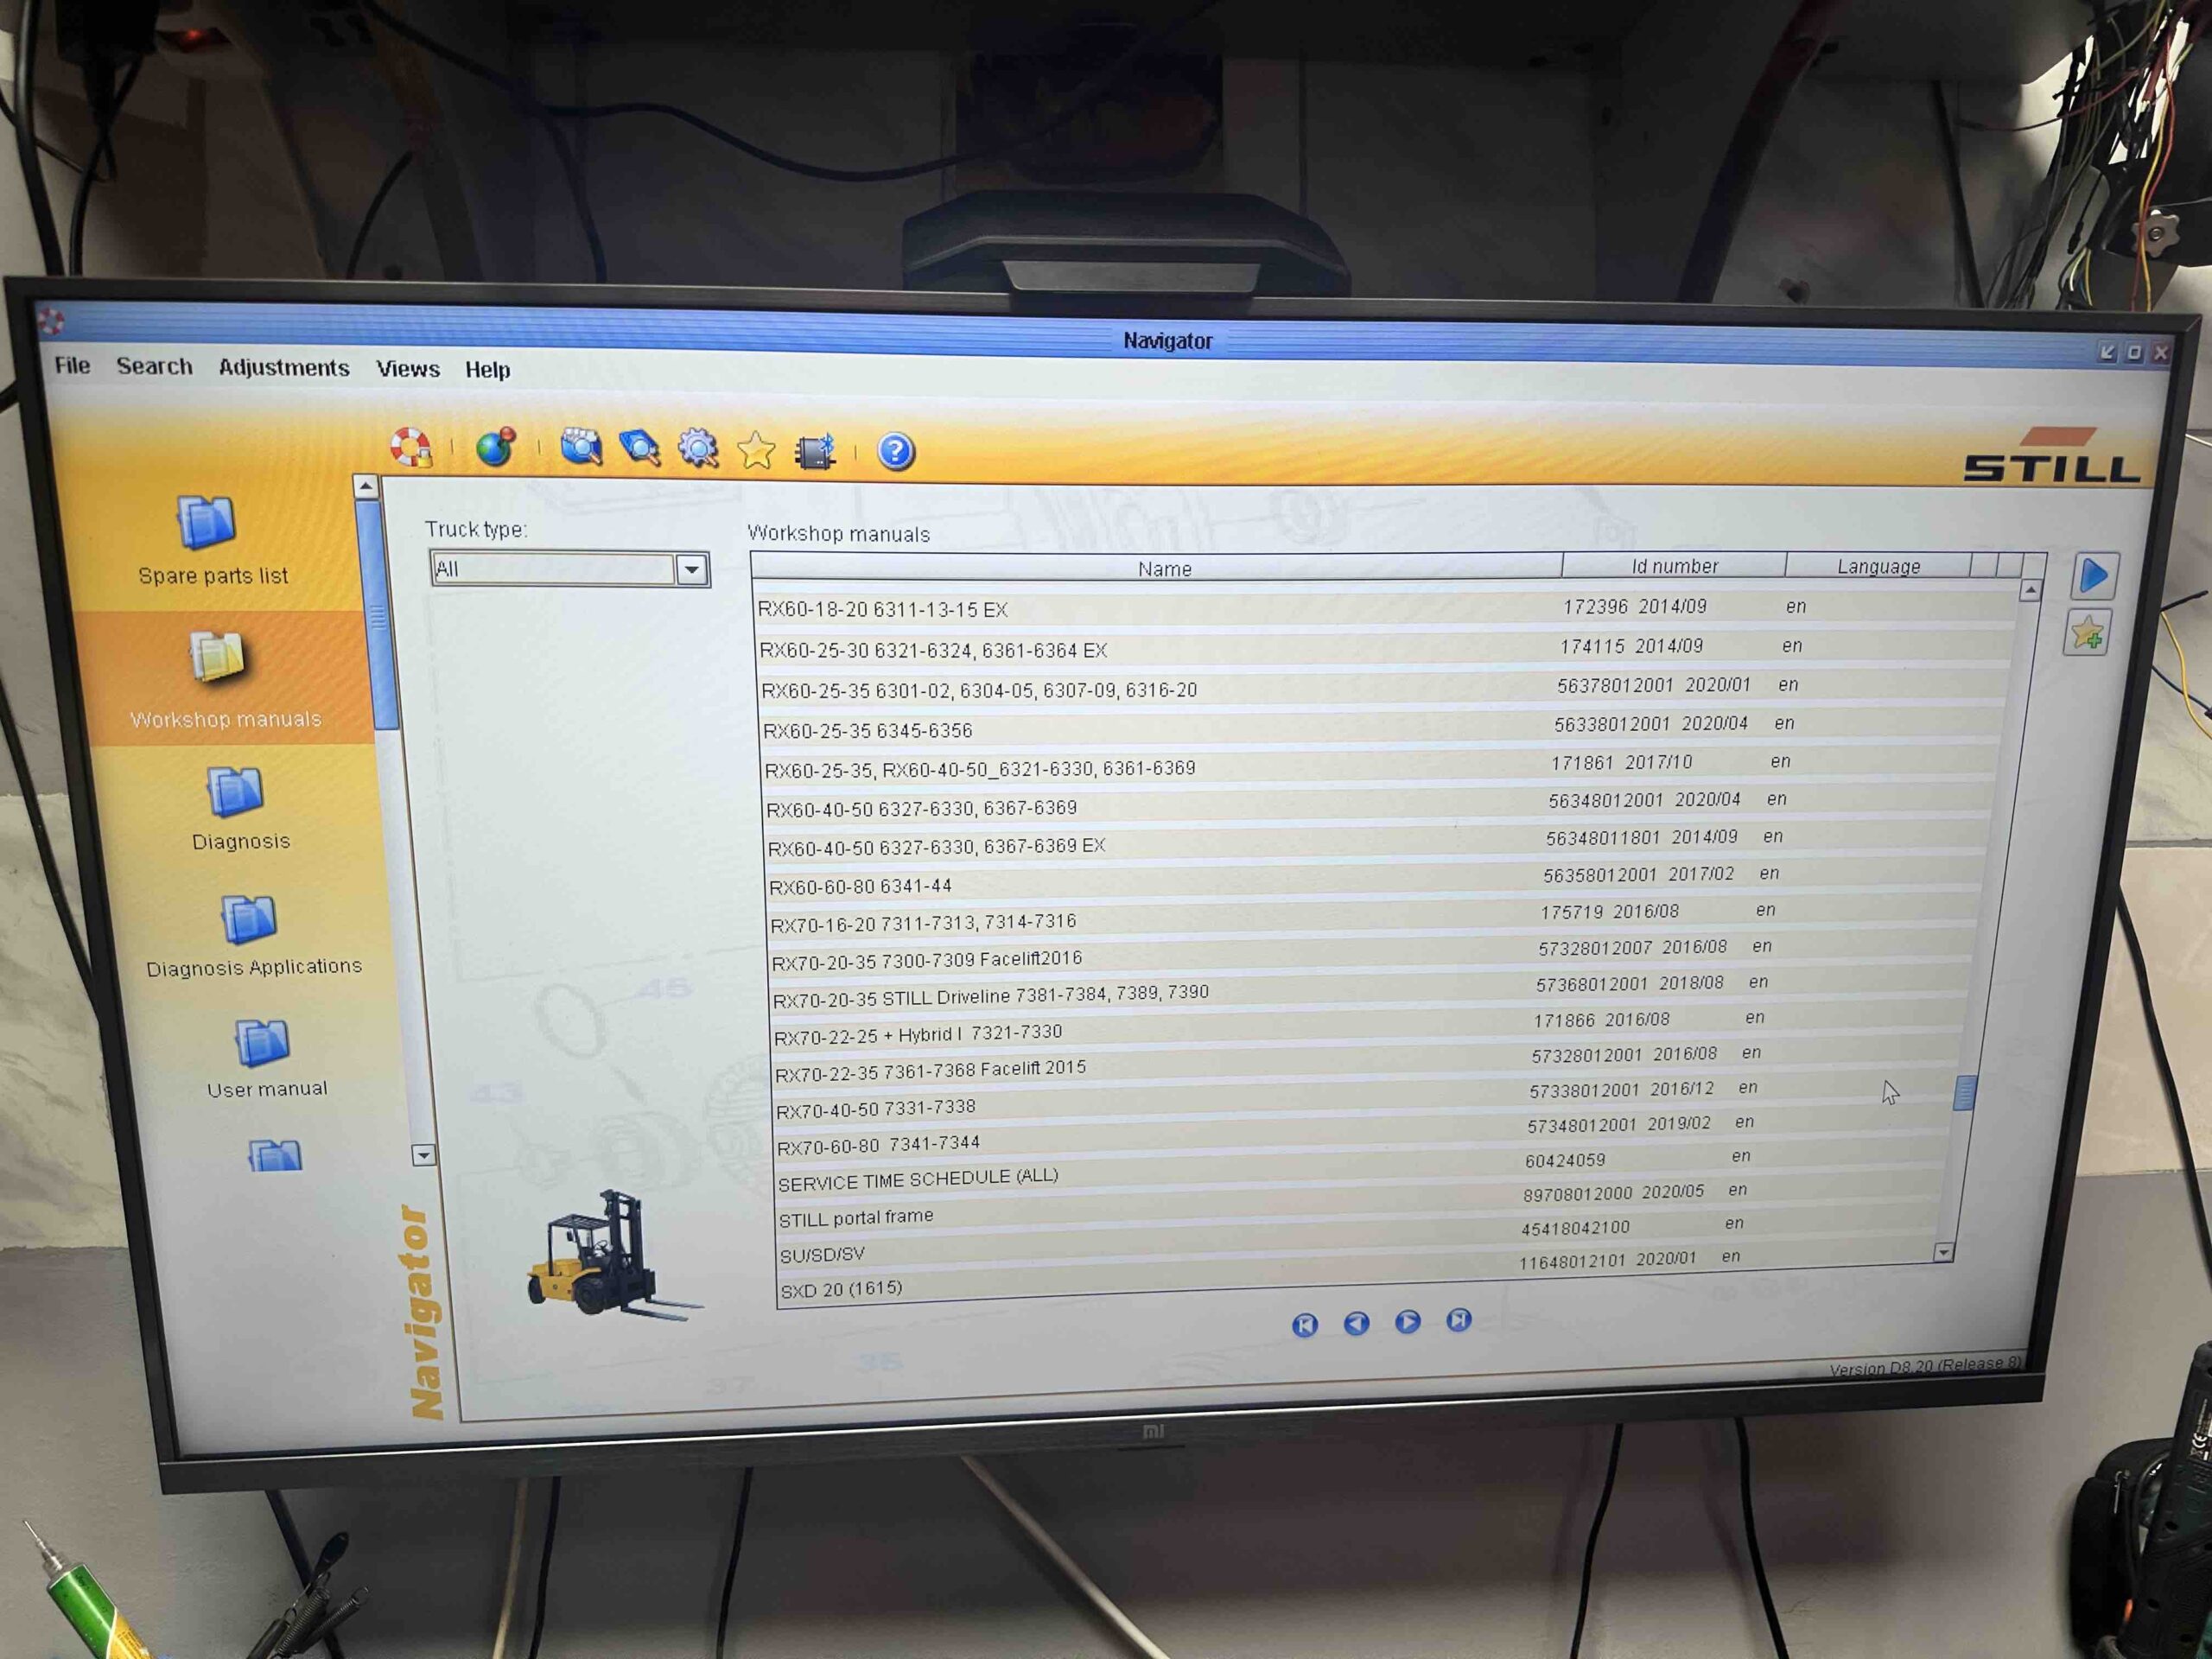Click the Bluetooth diagnostic interface icon
Viewport: 2212px width, 1659px height.
coord(815,451)
